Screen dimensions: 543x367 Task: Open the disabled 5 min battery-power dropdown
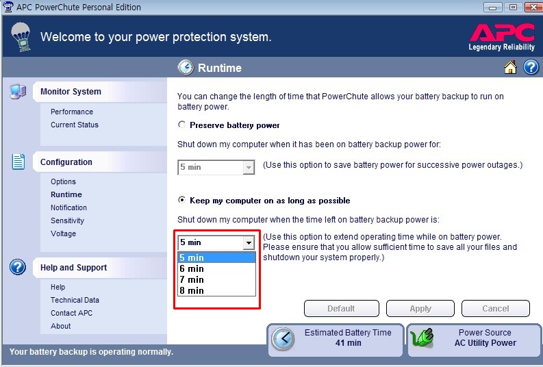coord(216,167)
